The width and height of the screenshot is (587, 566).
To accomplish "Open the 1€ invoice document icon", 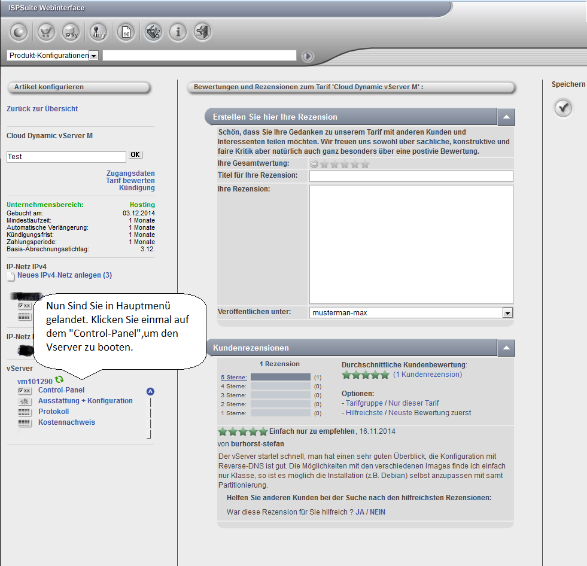I will (x=125, y=32).
